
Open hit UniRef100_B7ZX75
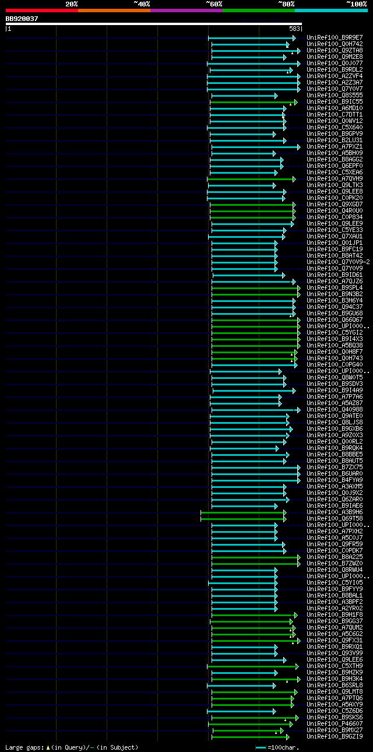tap(335, 467)
